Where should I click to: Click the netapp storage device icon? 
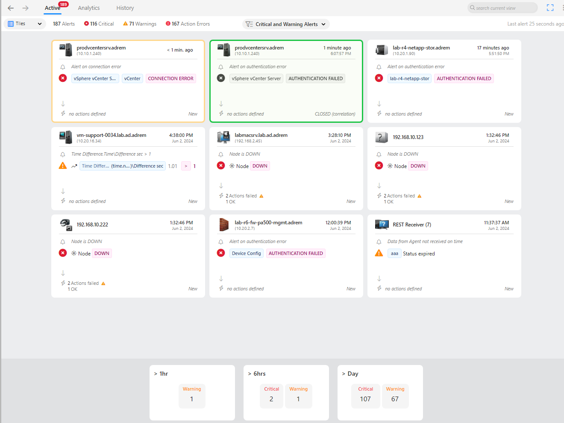click(x=382, y=50)
